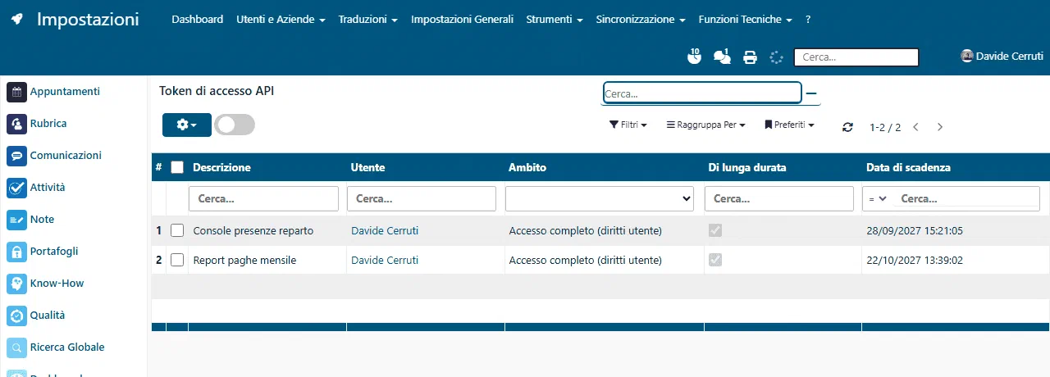Click Di lunga durata checkbox in row 1

pyautogui.click(x=715, y=230)
